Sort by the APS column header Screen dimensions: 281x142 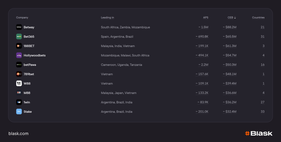[206, 18]
